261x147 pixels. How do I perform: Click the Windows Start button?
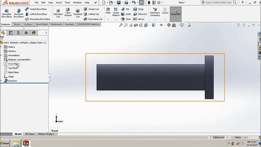(5, 143)
